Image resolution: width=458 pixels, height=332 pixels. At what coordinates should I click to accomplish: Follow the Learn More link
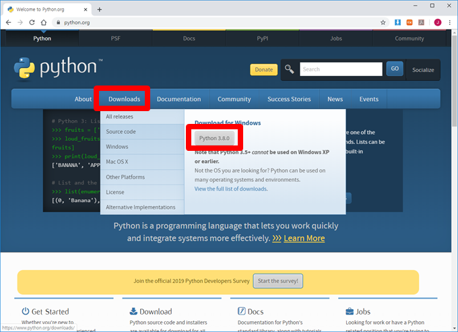[304, 238]
